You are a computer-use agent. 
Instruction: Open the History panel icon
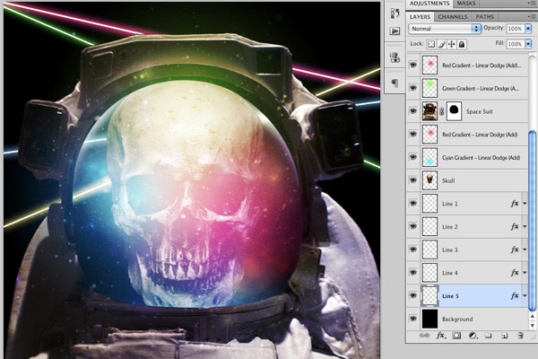pos(395,13)
